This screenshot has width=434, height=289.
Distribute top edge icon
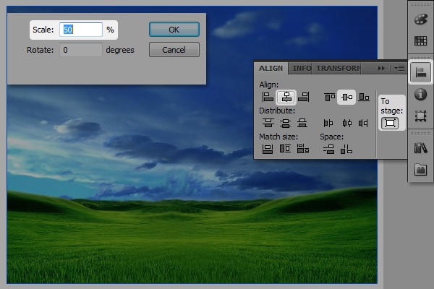coord(268,123)
